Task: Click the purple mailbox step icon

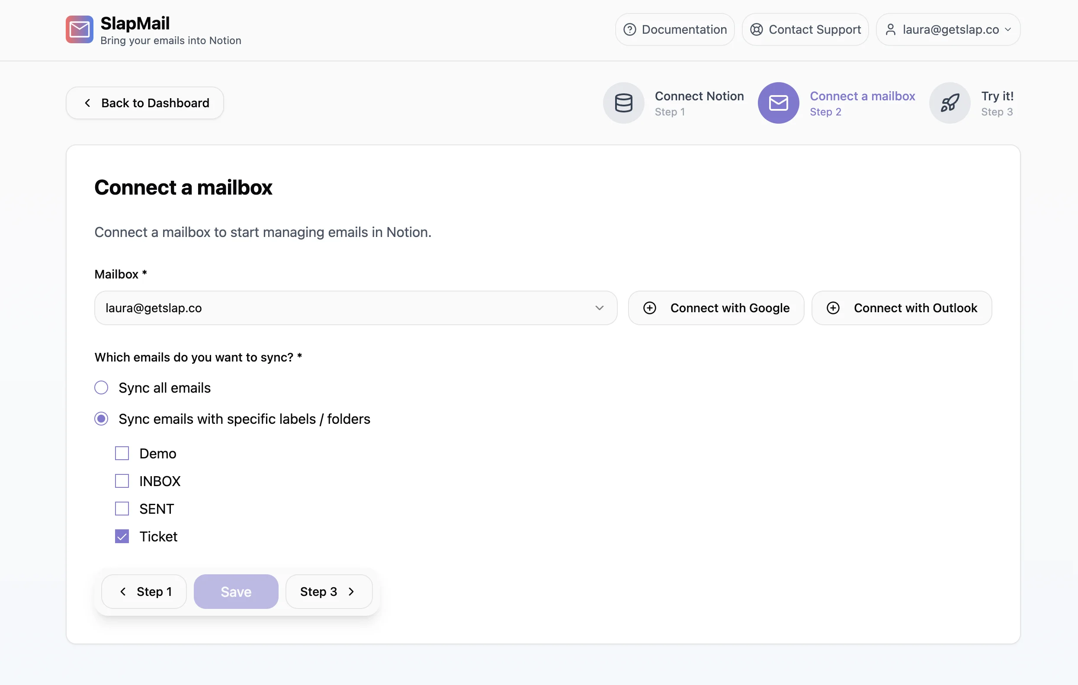Action: 778,103
